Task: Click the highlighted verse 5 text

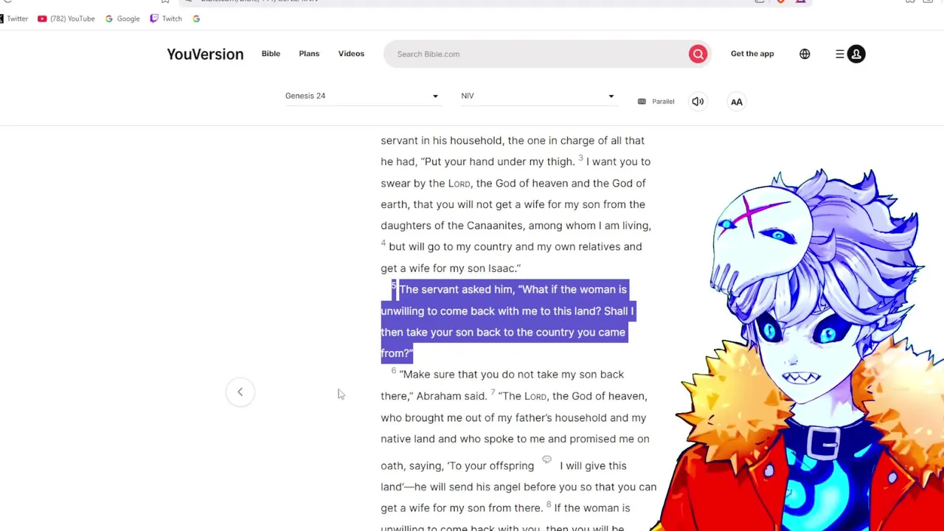Action: tap(507, 321)
